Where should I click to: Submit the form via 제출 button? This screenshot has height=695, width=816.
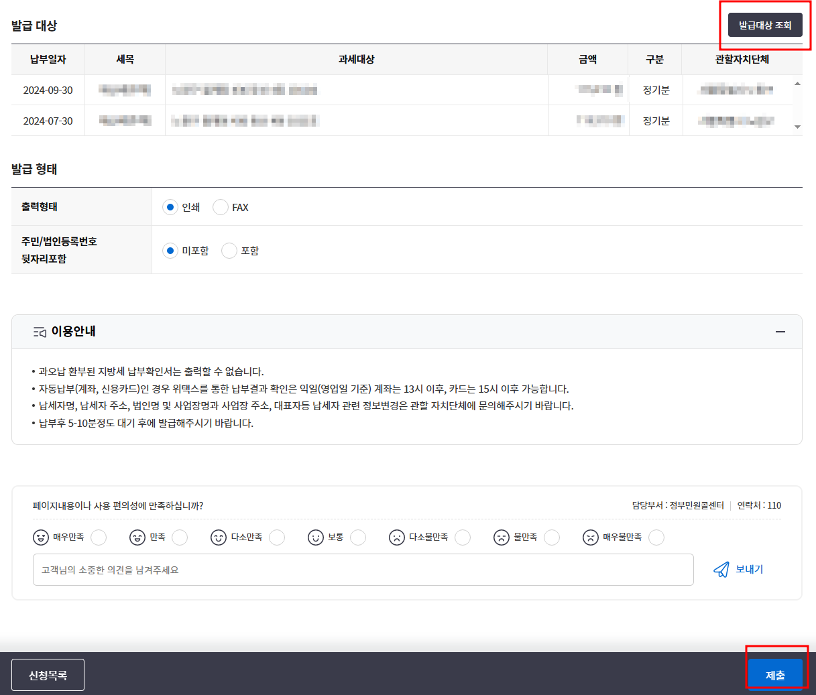tap(776, 674)
